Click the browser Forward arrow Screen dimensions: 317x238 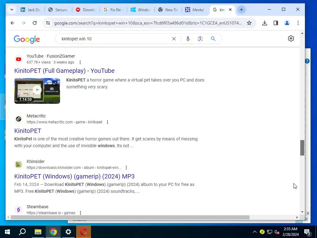[x=24, y=23]
